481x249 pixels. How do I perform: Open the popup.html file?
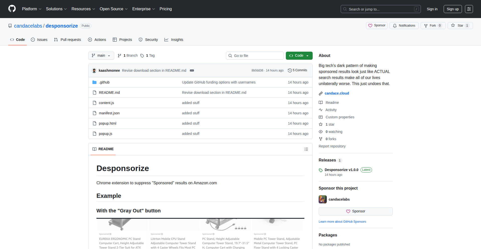coord(107,123)
